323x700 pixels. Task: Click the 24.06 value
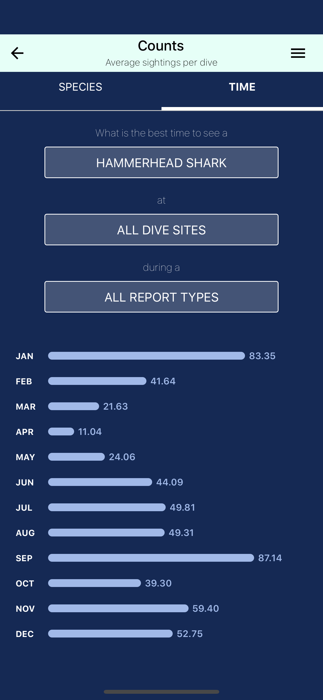(x=122, y=457)
